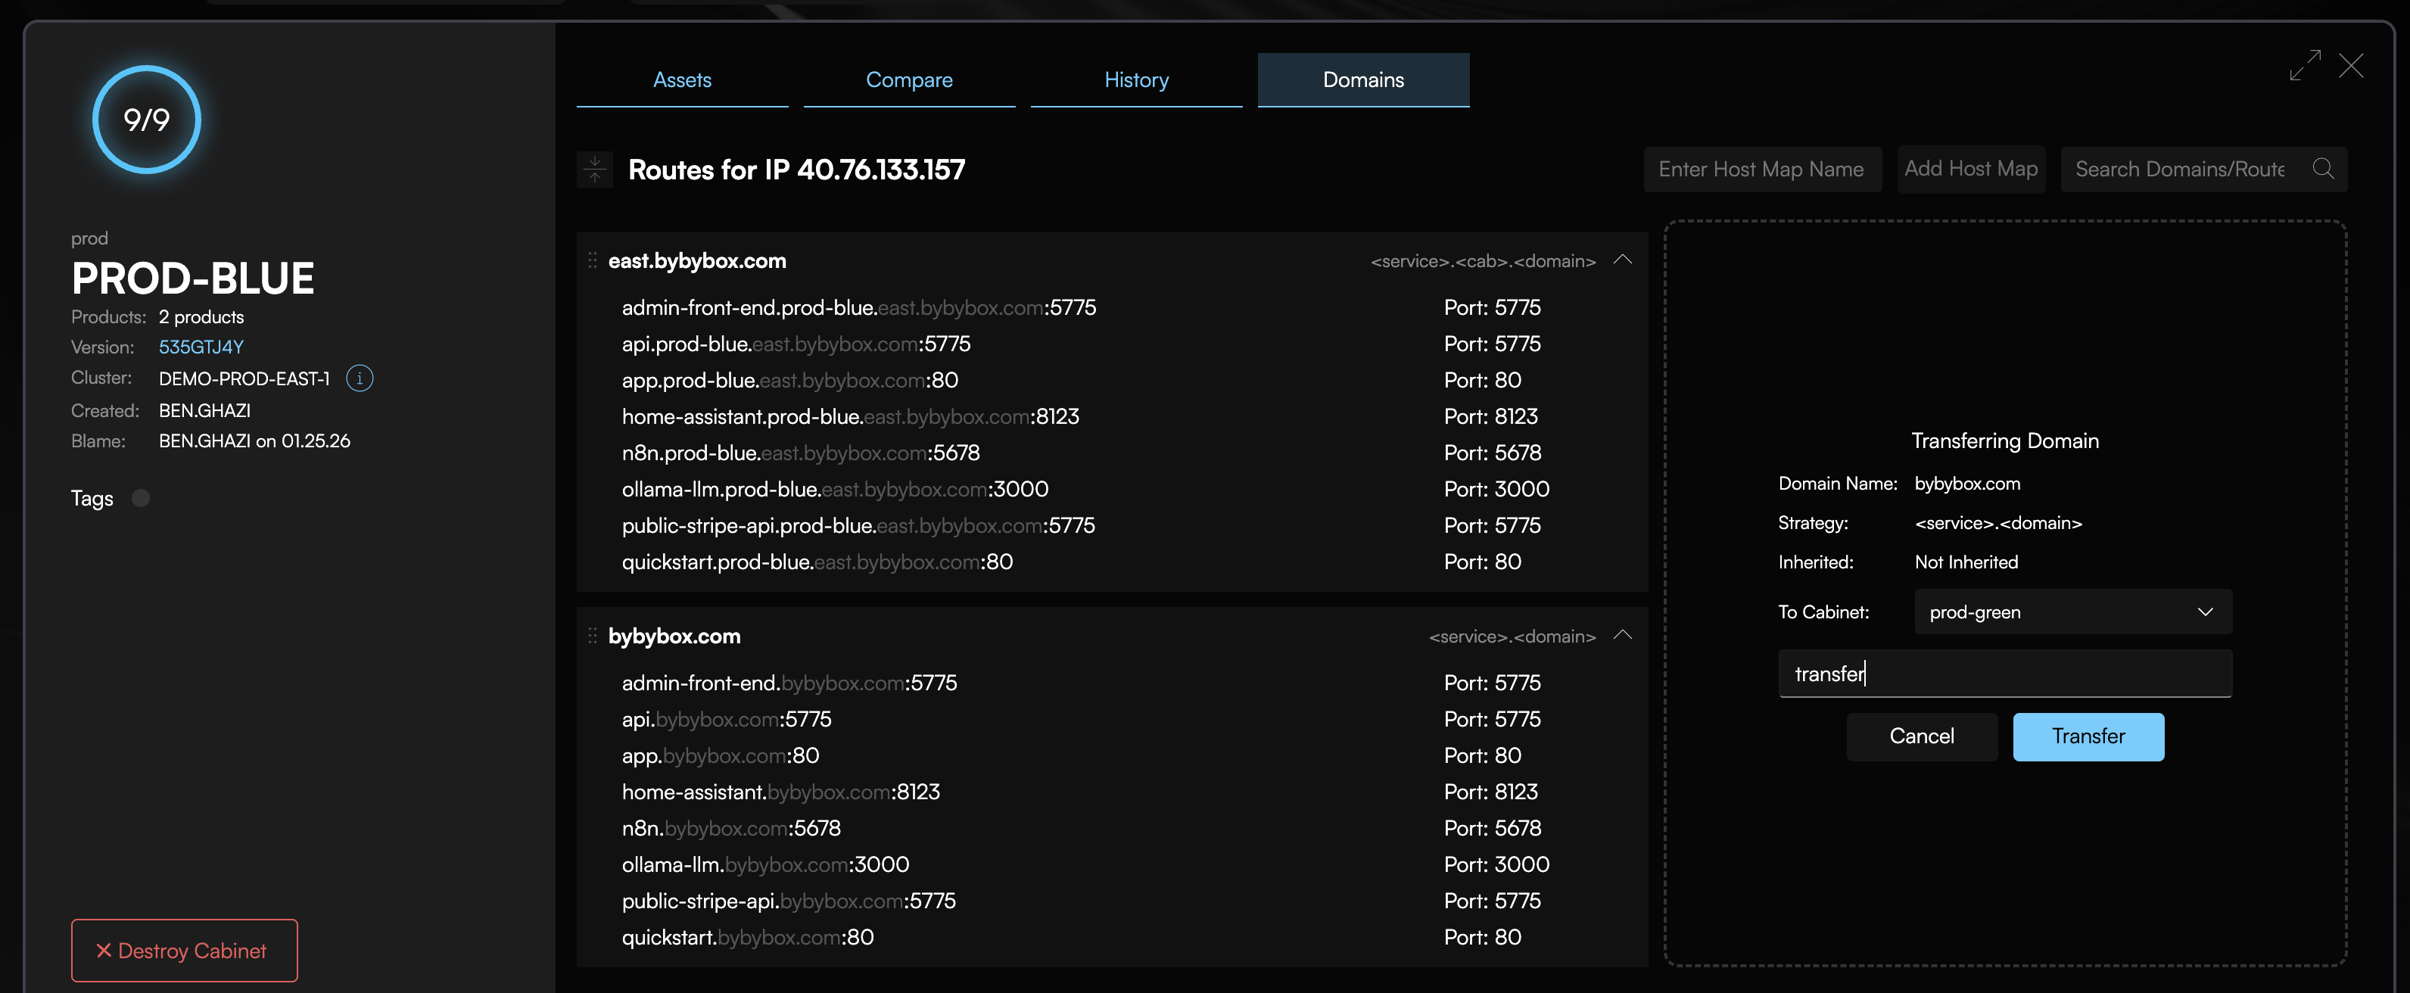Image resolution: width=2410 pixels, height=993 pixels.
Task: Click the cluster info icon next to DEMO-PROD-EAST-1
Action: [360, 378]
